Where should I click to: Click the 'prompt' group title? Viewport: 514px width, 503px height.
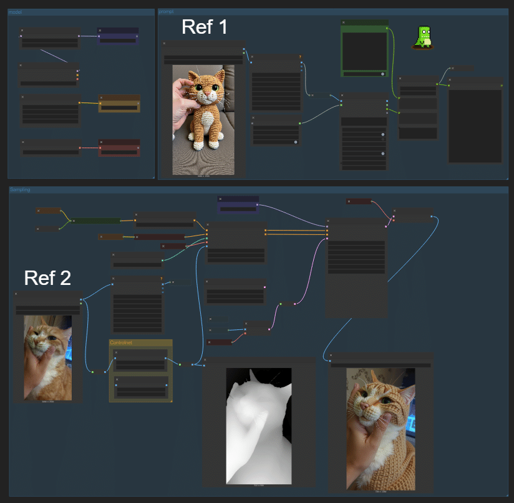tap(166, 12)
